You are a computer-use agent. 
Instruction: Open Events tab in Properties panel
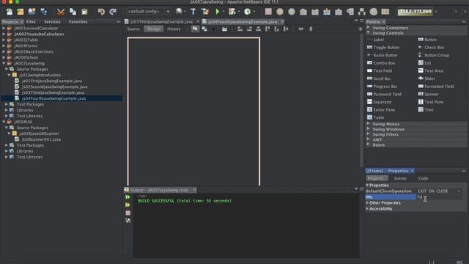(400, 178)
